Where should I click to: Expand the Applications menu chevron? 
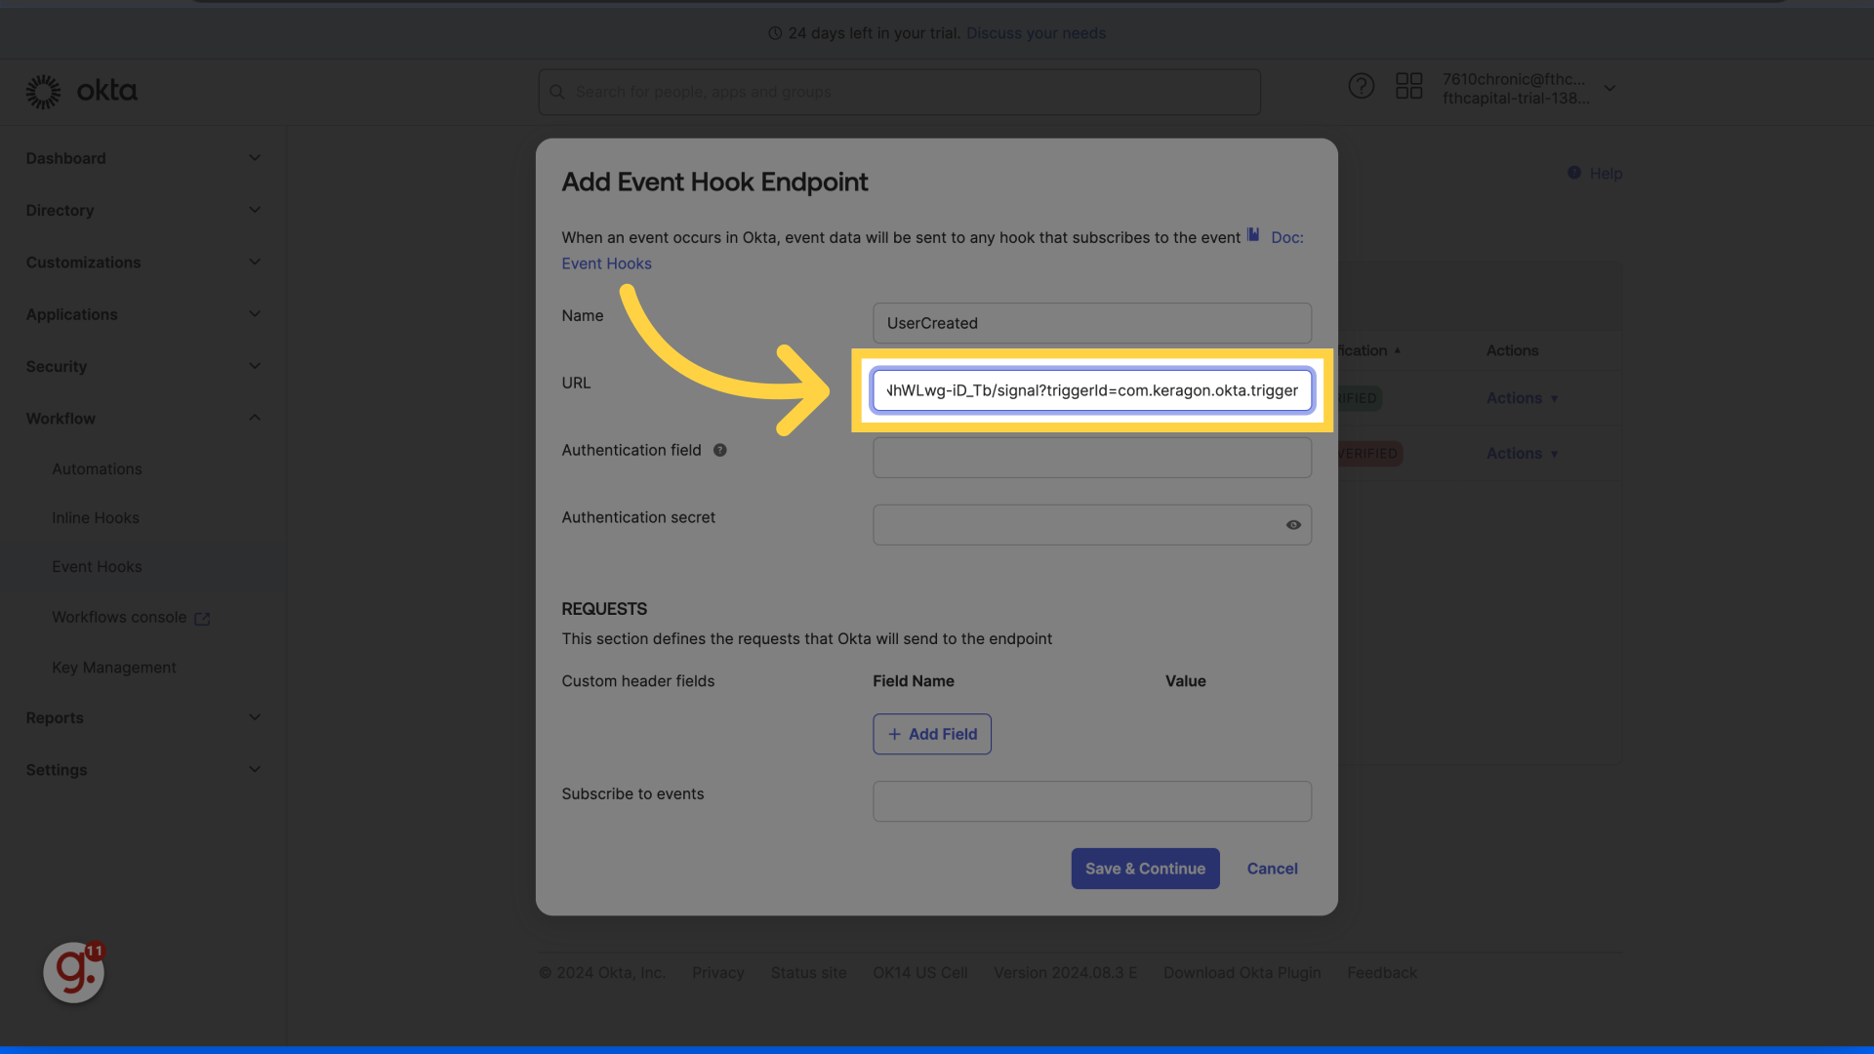[255, 314]
